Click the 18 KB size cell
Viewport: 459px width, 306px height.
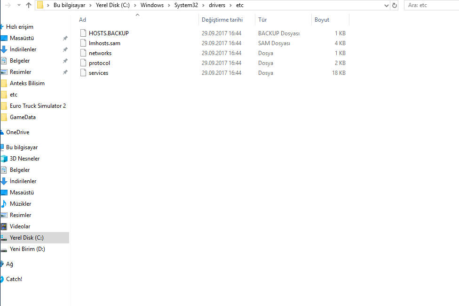pyautogui.click(x=339, y=73)
